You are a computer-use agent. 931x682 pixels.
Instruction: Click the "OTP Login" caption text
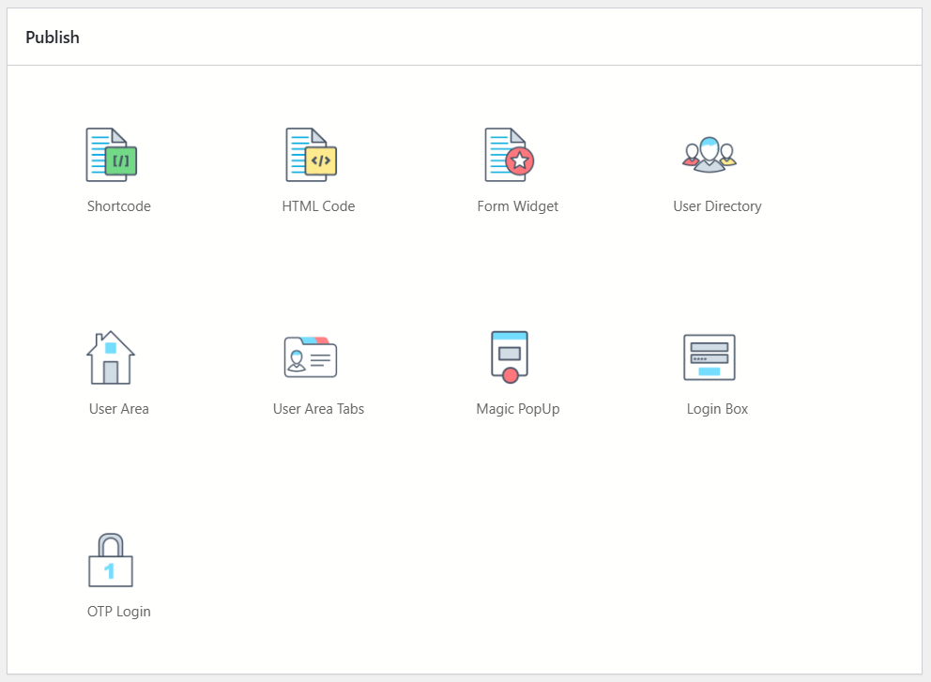click(119, 612)
